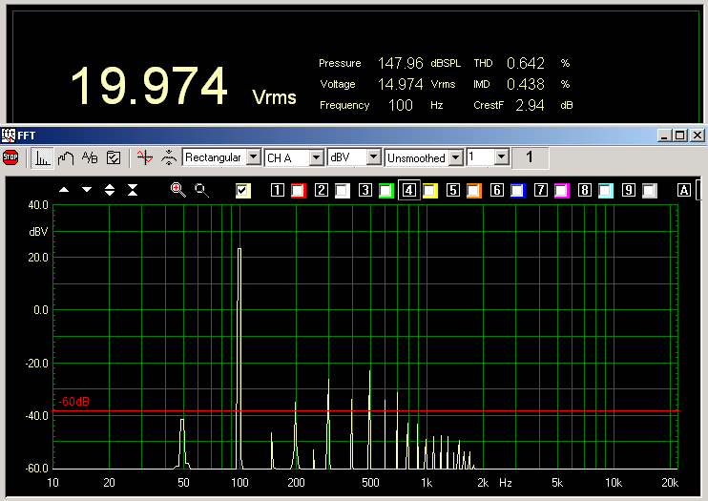Click the red color swatch for trace 1
The width and height of the screenshot is (708, 501).
pyautogui.click(x=298, y=191)
